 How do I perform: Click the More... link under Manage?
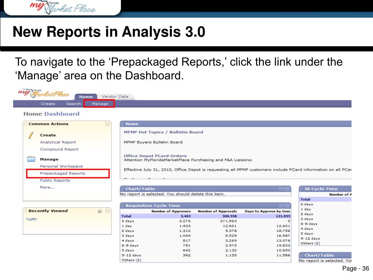point(47,187)
